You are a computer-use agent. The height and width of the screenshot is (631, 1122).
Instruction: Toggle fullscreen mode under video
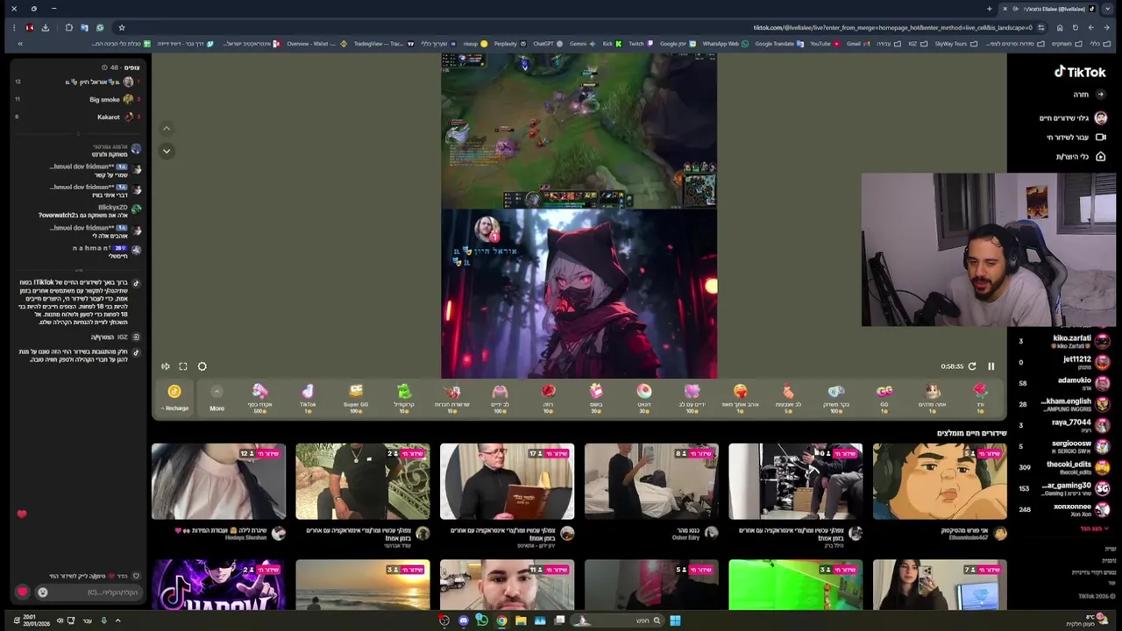coord(183,366)
